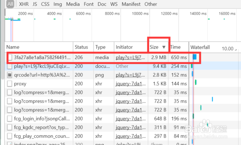
Task: Open jquery-7da1 initiator of fcg_login_info row
Action: [131, 119]
